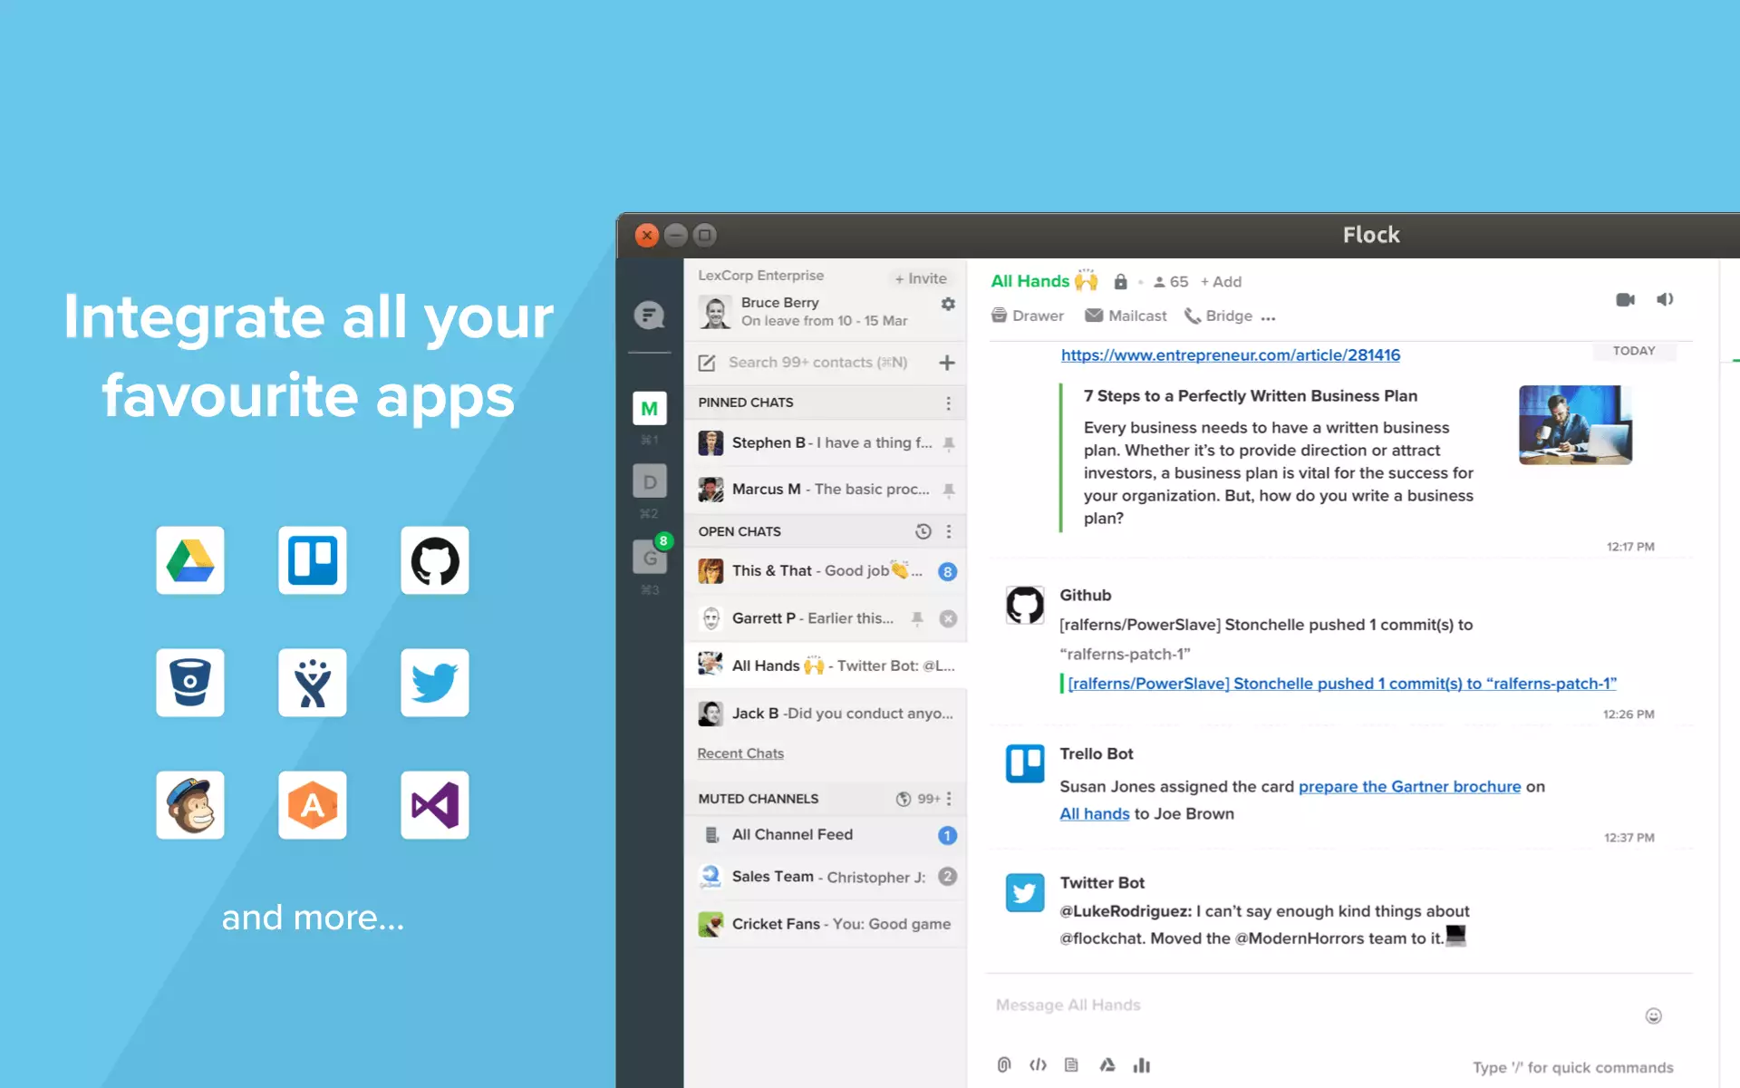This screenshot has width=1740, height=1088.
Task: Start a video call
Action: click(1626, 299)
